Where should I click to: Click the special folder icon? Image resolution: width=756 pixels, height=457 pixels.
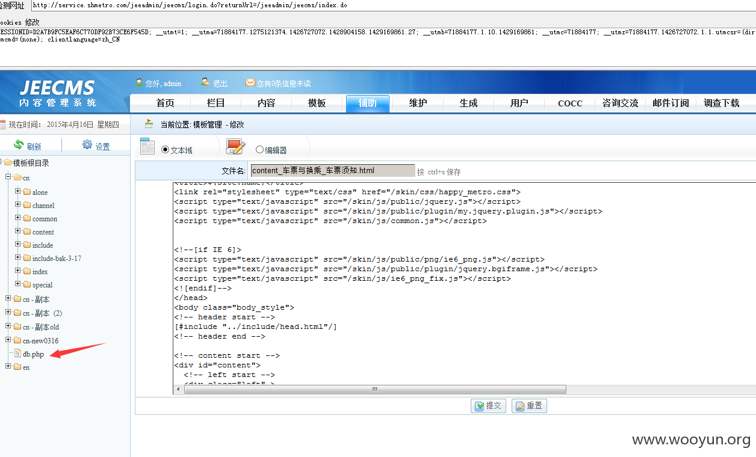click(x=27, y=284)
